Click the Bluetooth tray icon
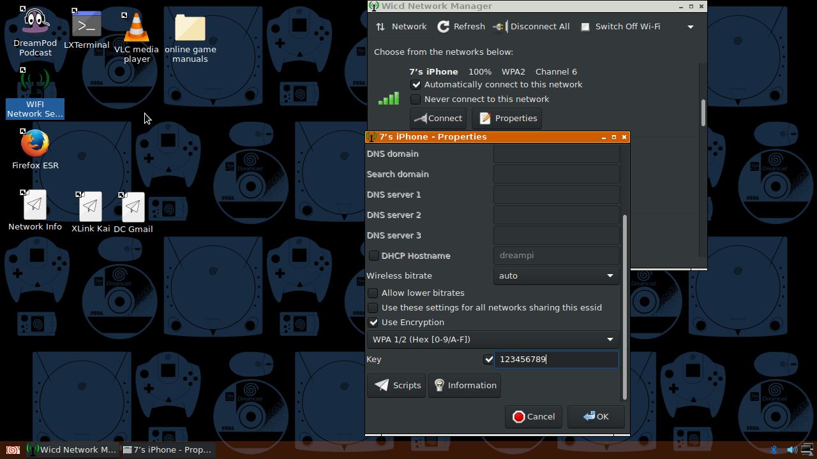The width and height of the screenshot is (817, 459). 774,450
